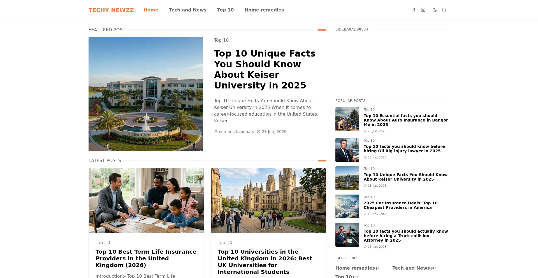Open Auto Insurance Bangor thumbnail
The image size is (538, 278).
[347, 119]
